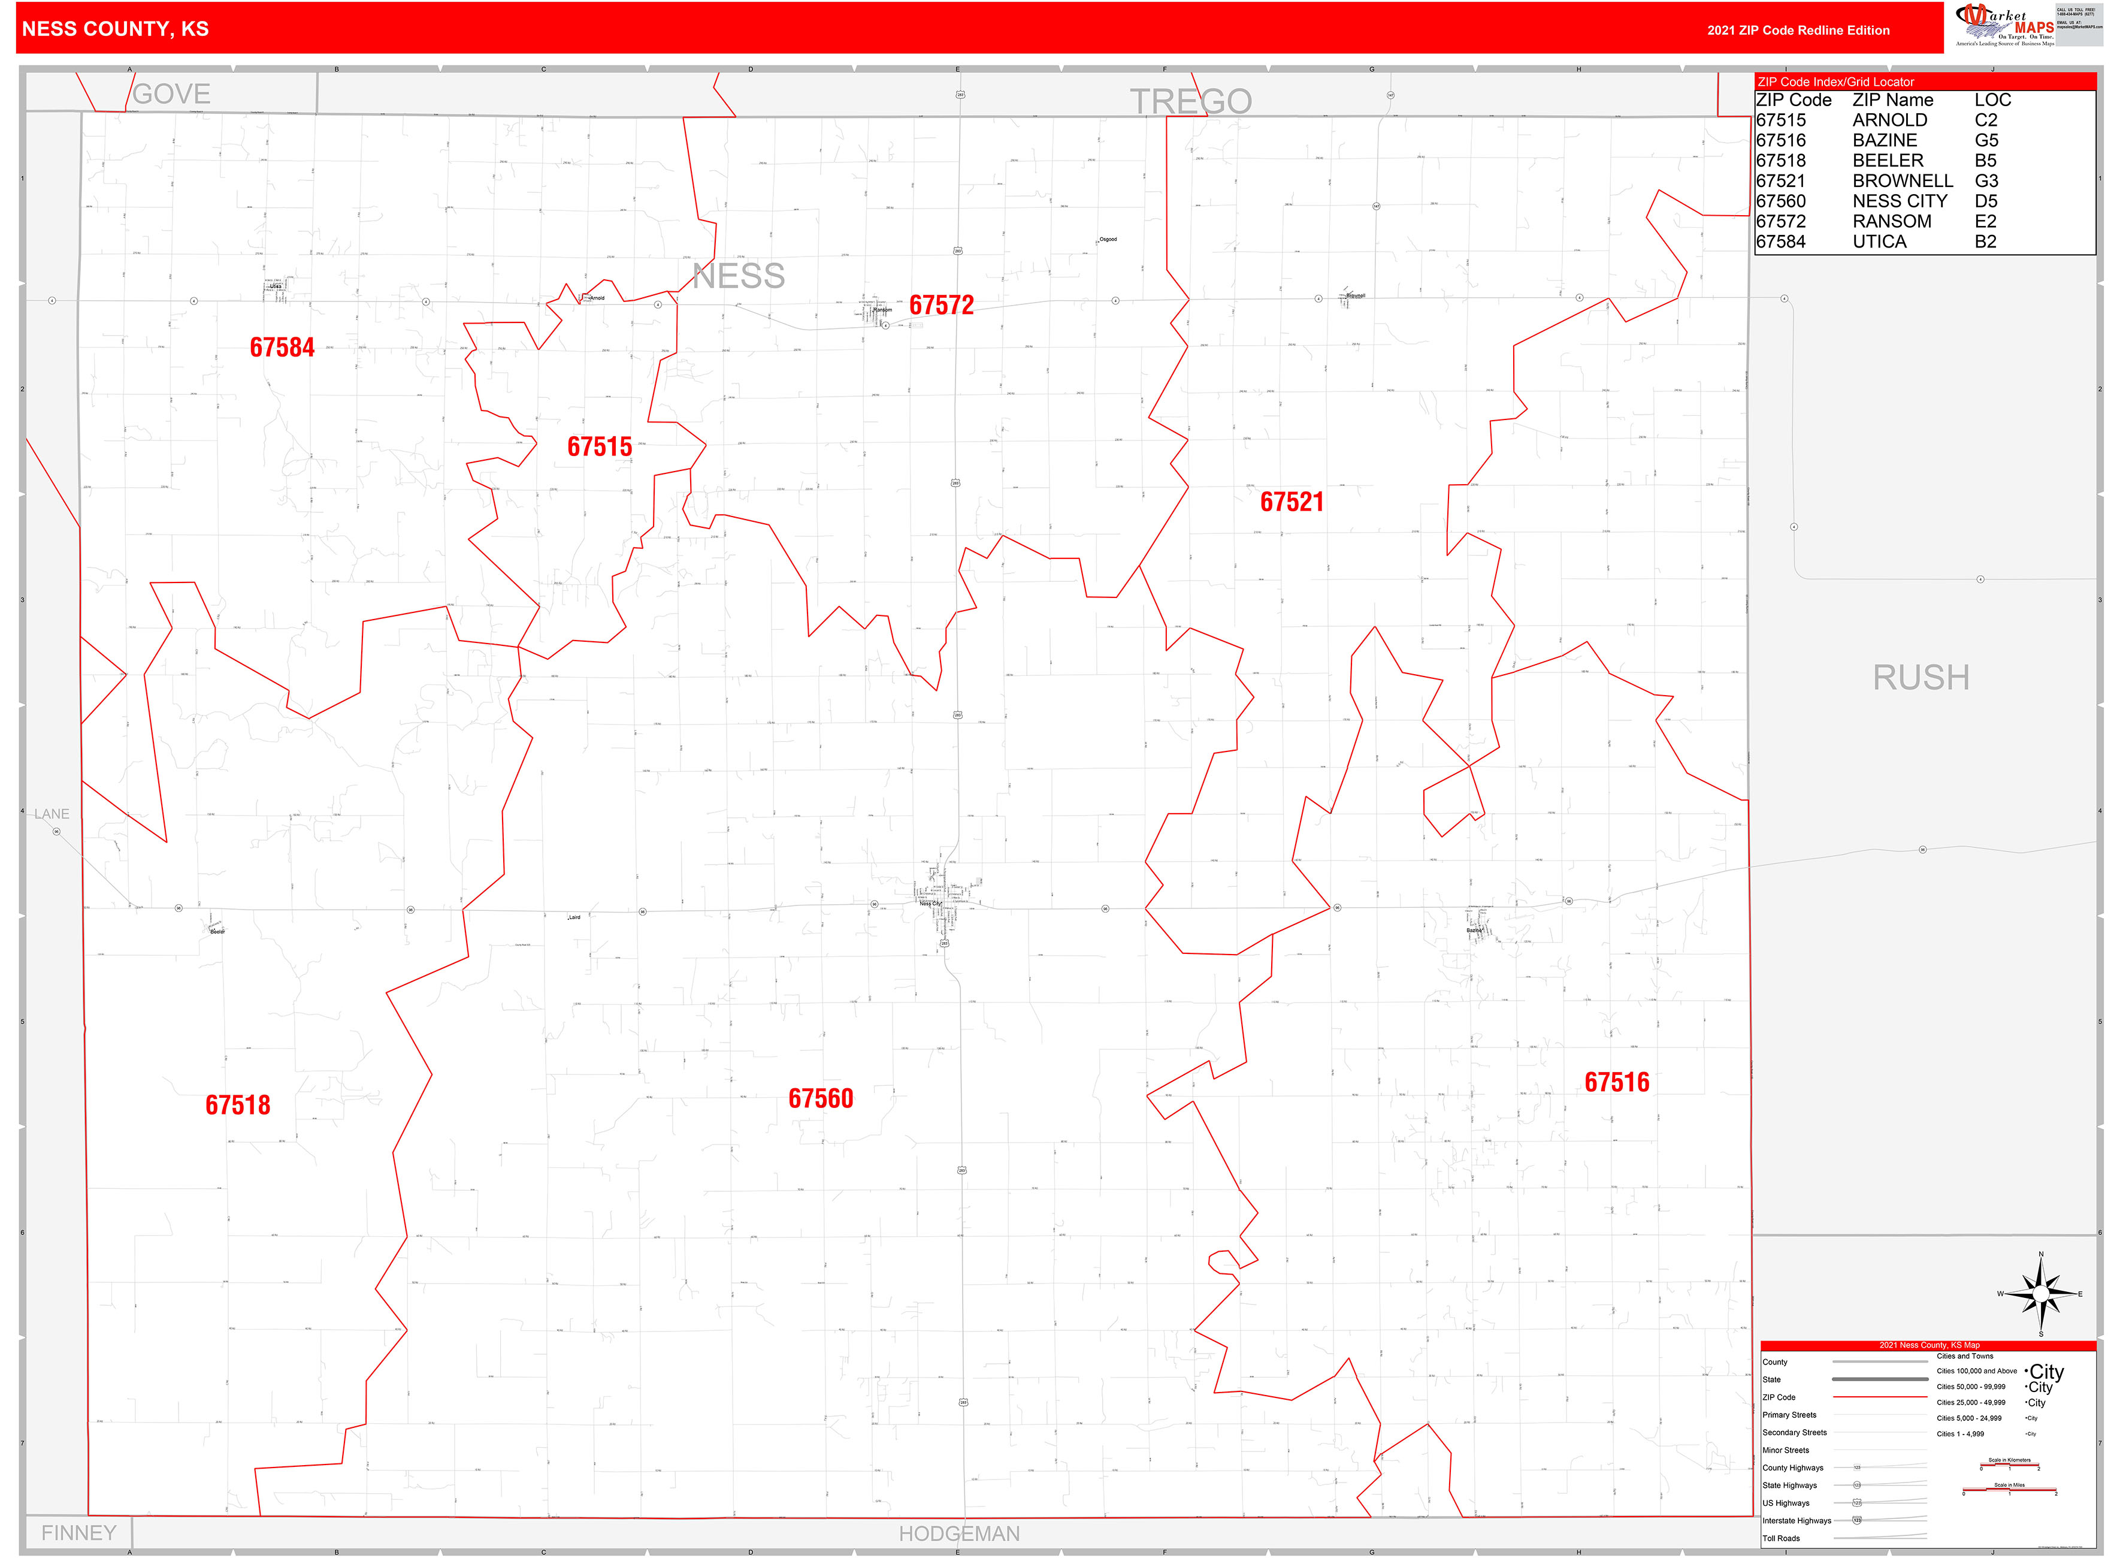2114x1558 pixels.
Task: Click the County Highways marker in legend
Action: click(1858, 1468)
